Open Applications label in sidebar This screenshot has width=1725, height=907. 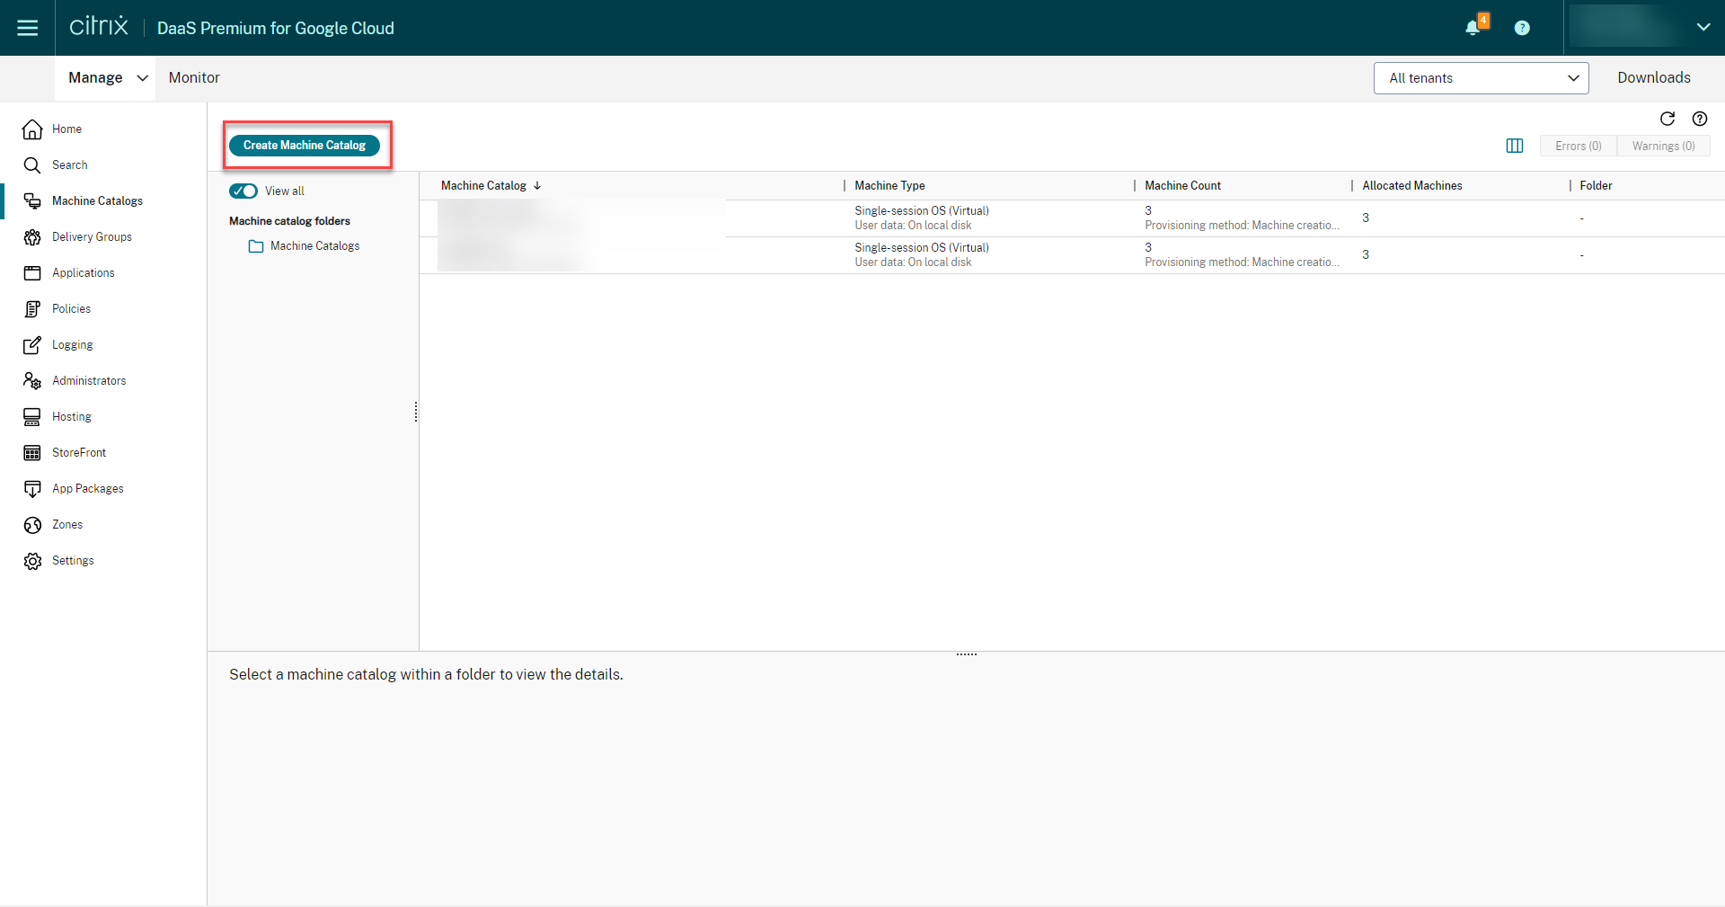tap(84, 273)
